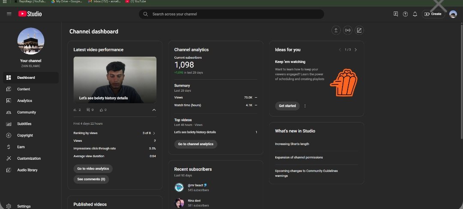Screen dimensions: 463x209
Task: Click Earn in sidebar
Action: pyautogui.click(x=31, y=147)
